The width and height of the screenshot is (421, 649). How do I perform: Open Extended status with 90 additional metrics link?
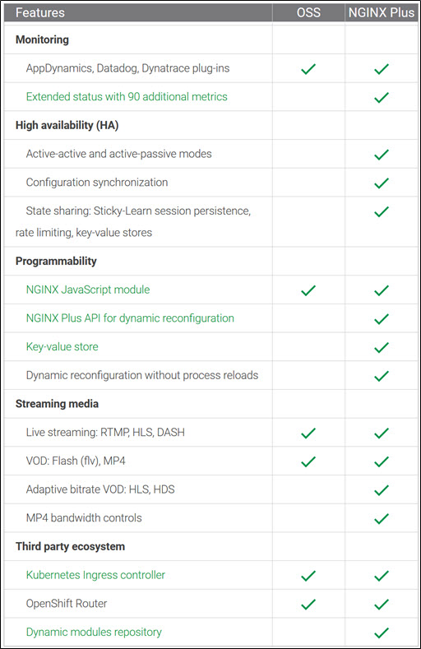[x=127, y=96]
